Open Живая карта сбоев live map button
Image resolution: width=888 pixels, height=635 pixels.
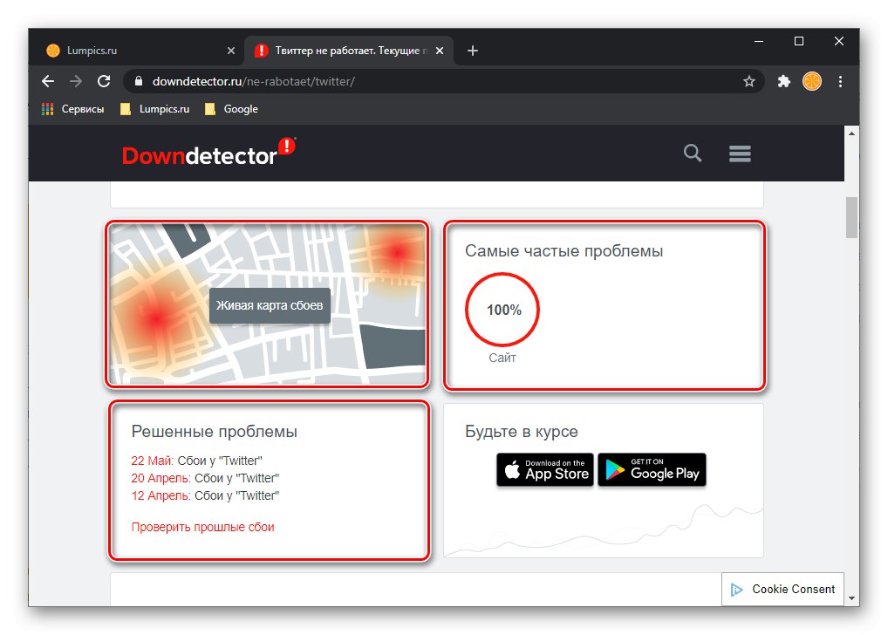270,306
